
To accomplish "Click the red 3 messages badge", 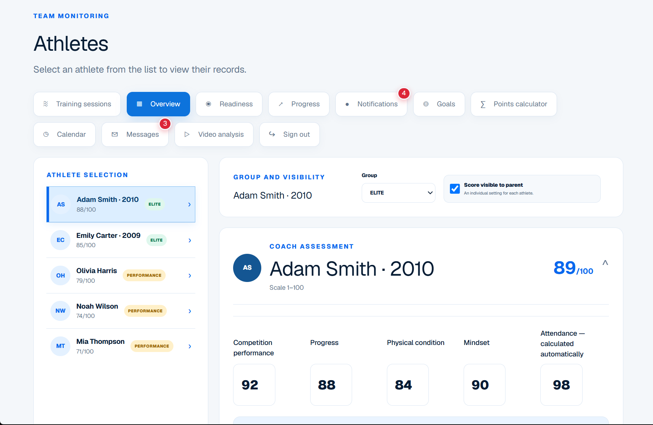I will point(165,123).
